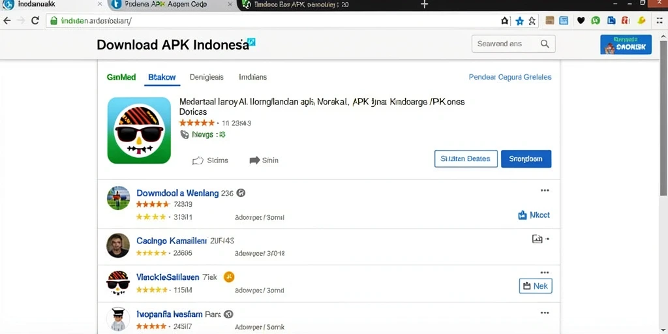
Task: Bookmark page with blue star icon
Action: [519, 21]
